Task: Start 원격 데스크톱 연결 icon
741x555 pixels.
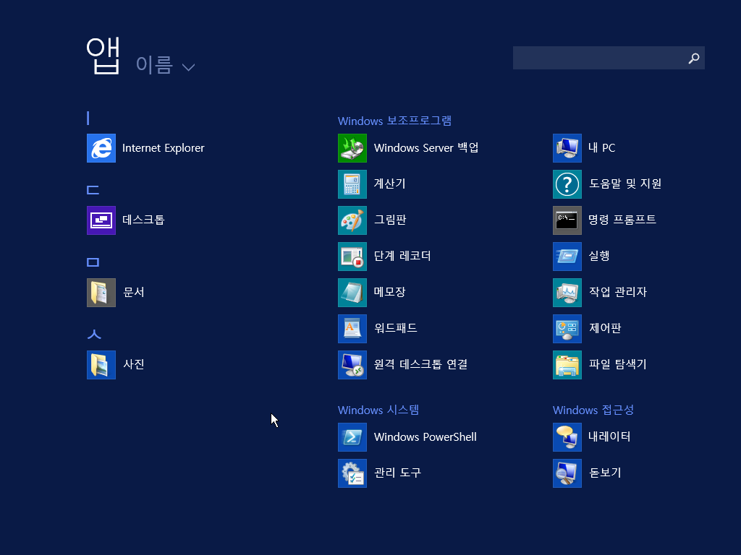Action: point(352,365)
